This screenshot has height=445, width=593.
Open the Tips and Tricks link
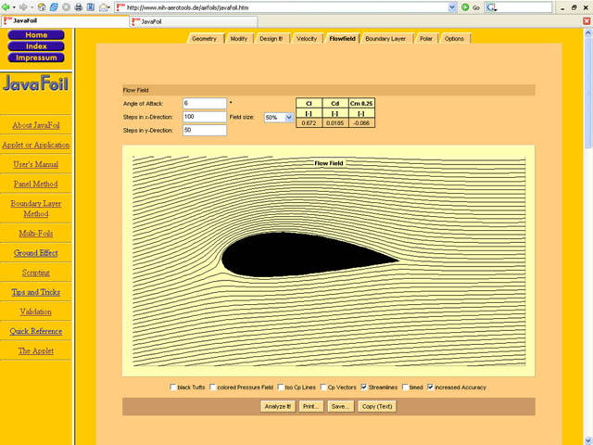pyautogui.click(x=36, y=292)
